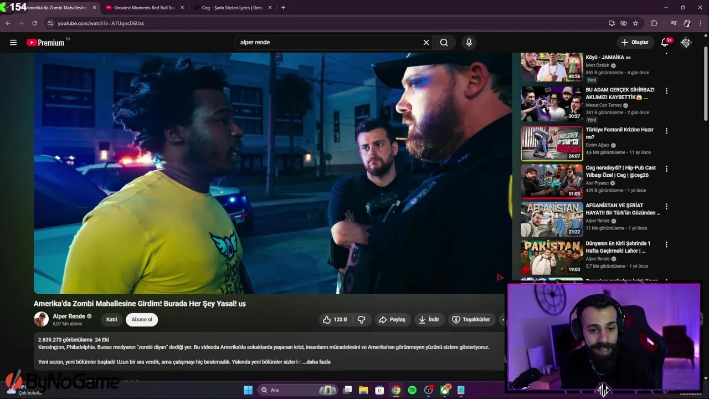The height and width of the screenshot is (399, 709).
Task: Open more actions menu beside Teşekkürler
Action: point(502,319)
